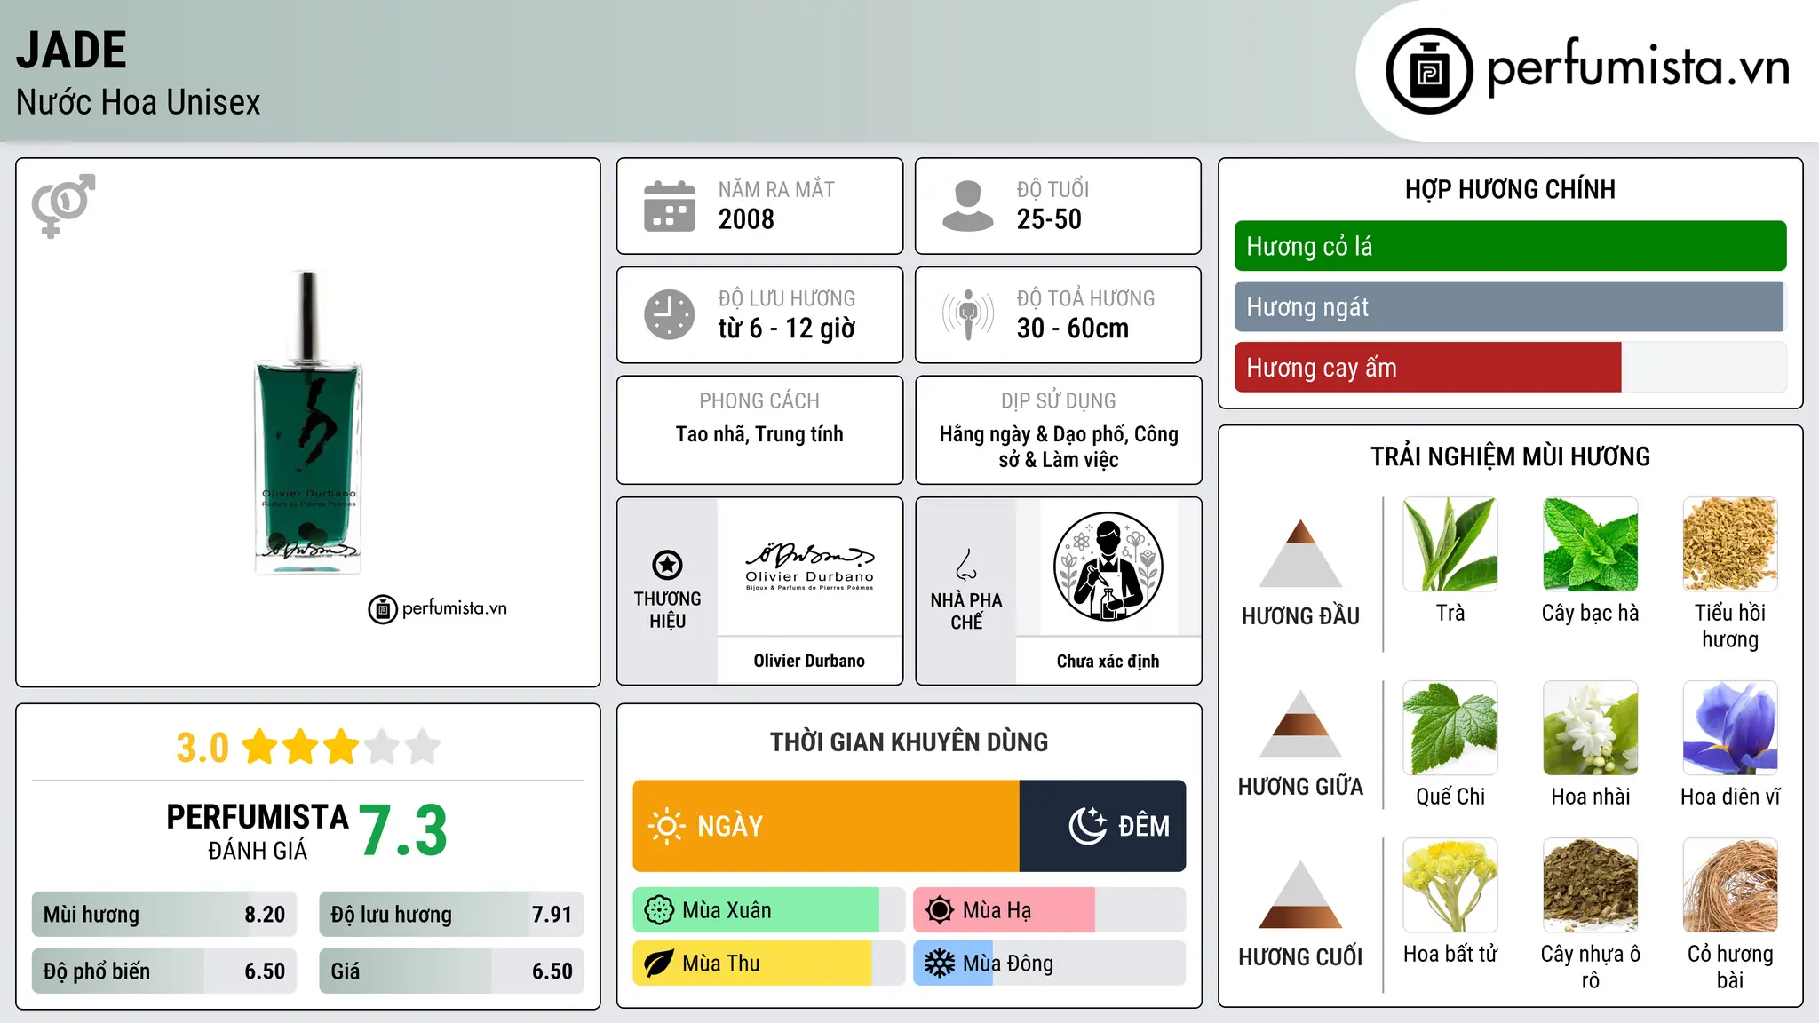Click the unisex gender symbol icon

[x=63, y=205]
